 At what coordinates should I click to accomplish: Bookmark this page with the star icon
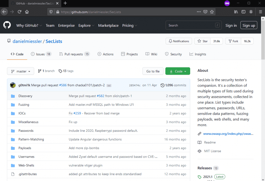[x=212, y=12]
